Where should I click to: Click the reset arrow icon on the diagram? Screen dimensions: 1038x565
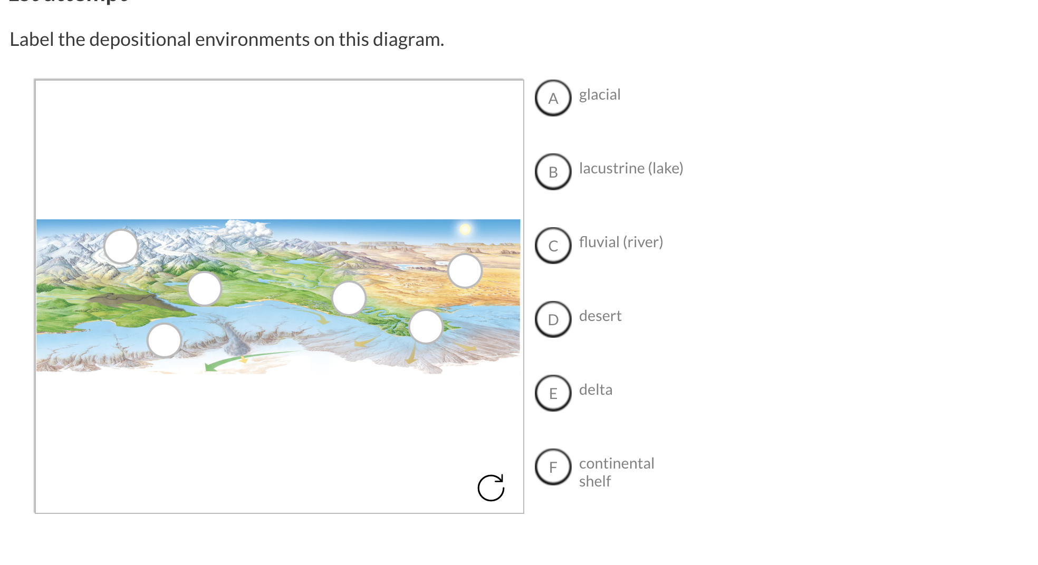tap(491, 488)
